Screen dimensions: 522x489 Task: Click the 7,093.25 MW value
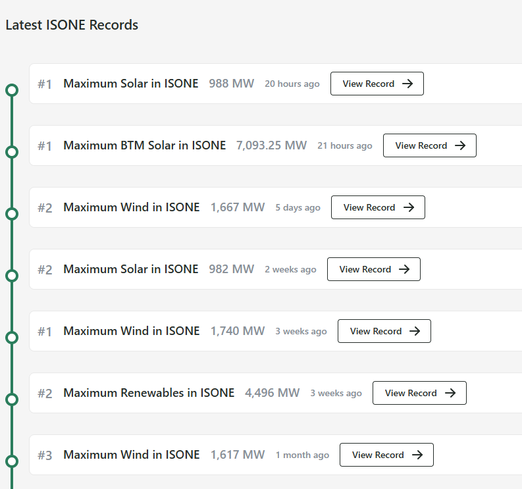click(x=271, y=145)
